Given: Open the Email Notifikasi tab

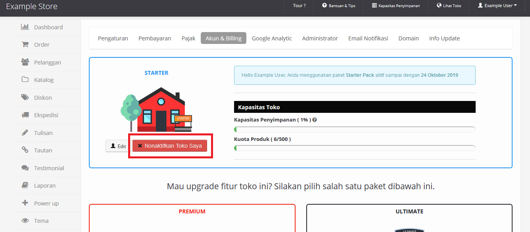Looking at the screenshot, I should 368,38.
